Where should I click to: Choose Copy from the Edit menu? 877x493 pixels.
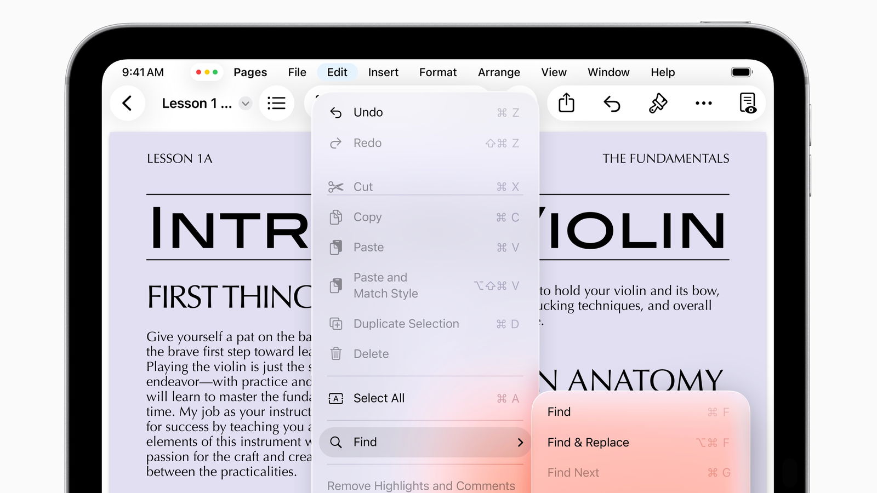[x=425, y=217]
